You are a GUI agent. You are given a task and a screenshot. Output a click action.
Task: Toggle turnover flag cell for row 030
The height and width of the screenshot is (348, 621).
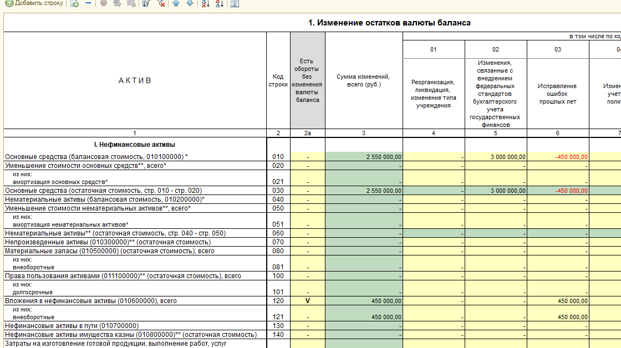point(308,191)
